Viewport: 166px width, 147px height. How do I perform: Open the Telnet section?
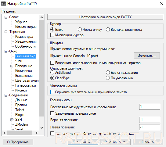pos(20,110)
